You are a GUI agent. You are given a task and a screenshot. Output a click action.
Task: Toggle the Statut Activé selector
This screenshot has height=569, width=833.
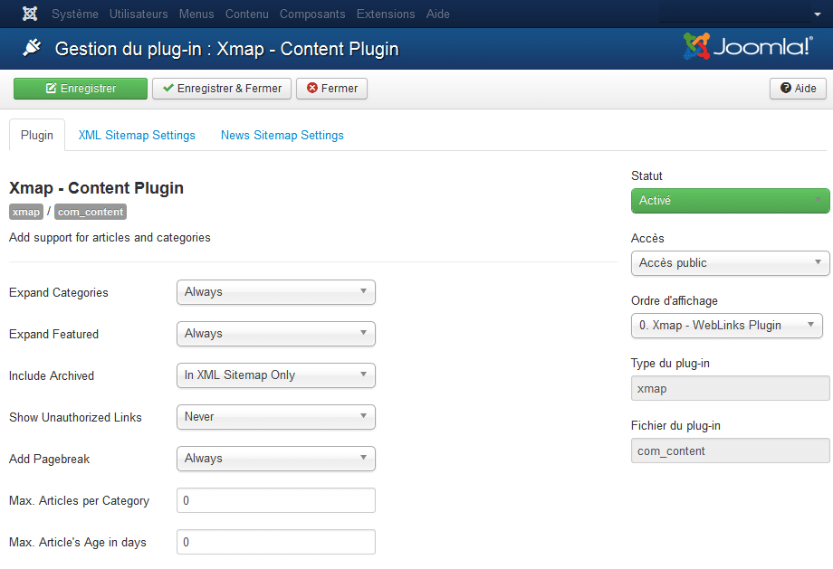click(730, 201)
